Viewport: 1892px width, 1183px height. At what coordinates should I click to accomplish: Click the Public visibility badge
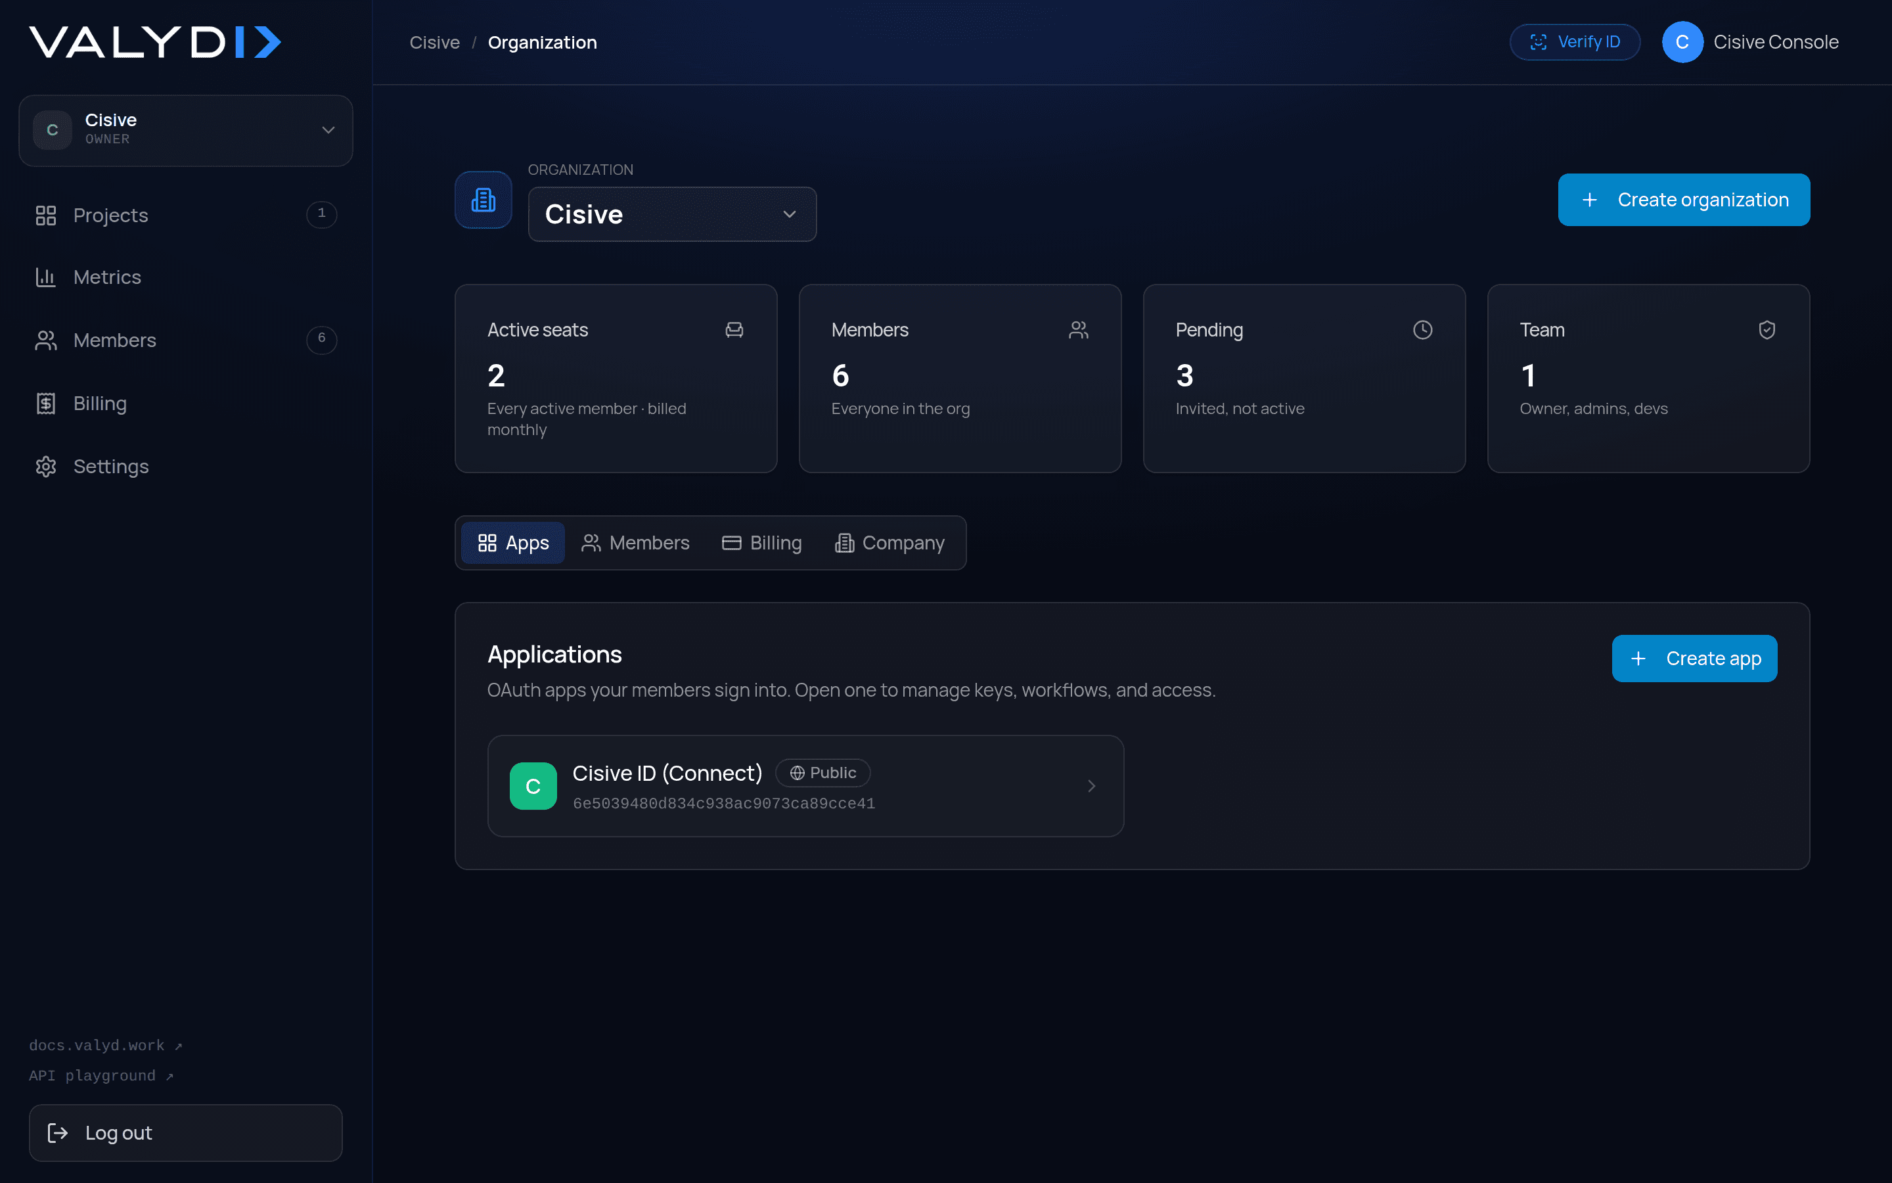click(x=822, y=773)
